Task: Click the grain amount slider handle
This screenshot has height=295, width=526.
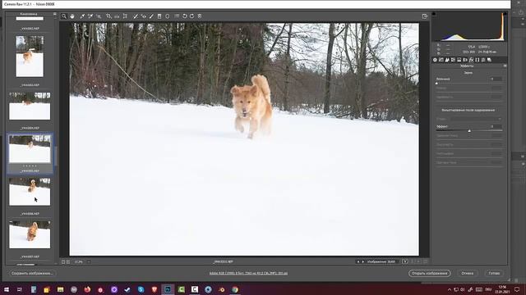Action: coord(436,84)
